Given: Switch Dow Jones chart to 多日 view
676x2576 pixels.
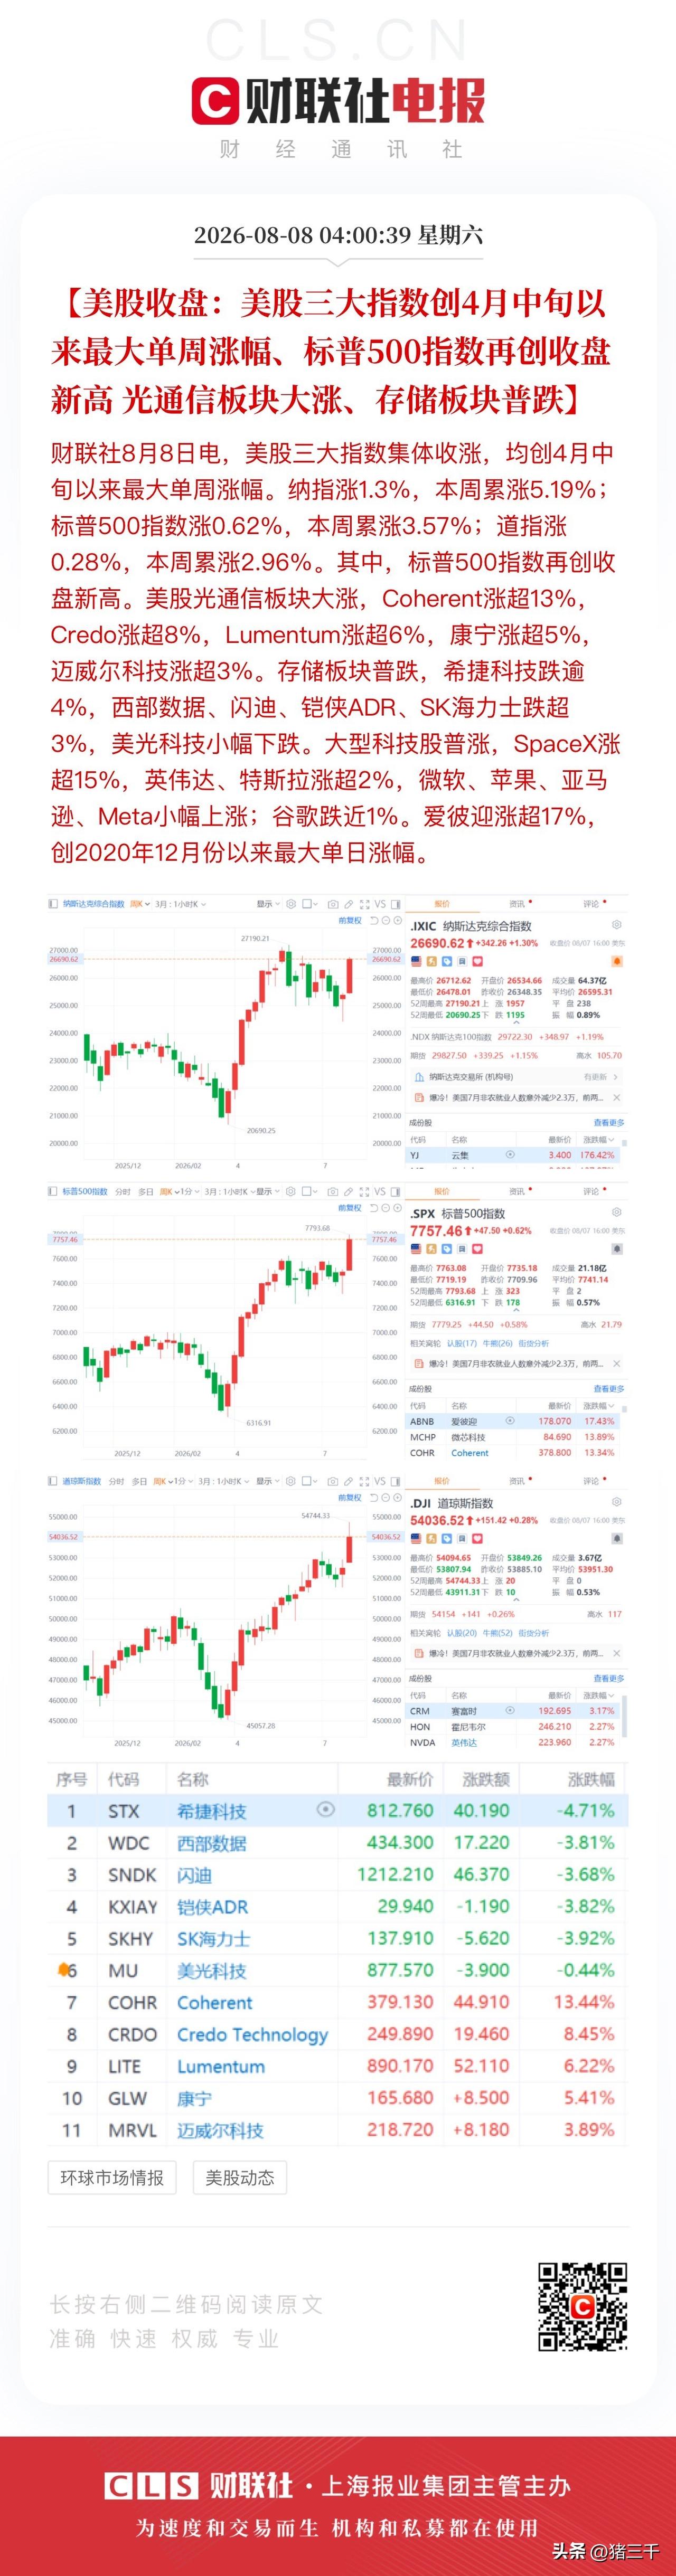Looking at the screenshot, I should [x=139, y=1481].
